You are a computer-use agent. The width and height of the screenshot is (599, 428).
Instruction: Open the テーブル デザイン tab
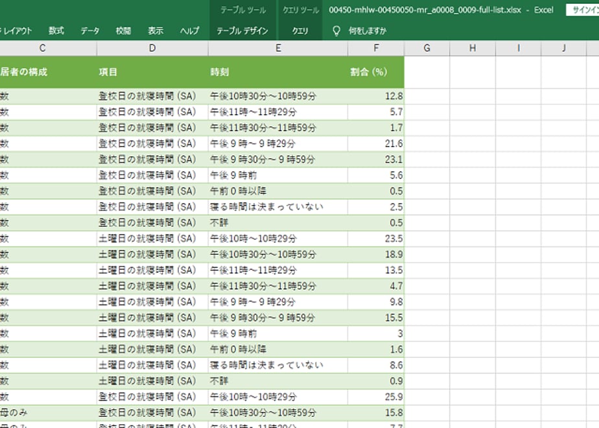pyautogui.click(x=242, y=31)
